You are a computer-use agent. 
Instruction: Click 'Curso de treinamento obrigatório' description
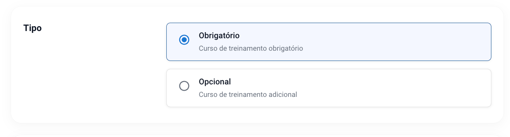click(x=251, y=48)
